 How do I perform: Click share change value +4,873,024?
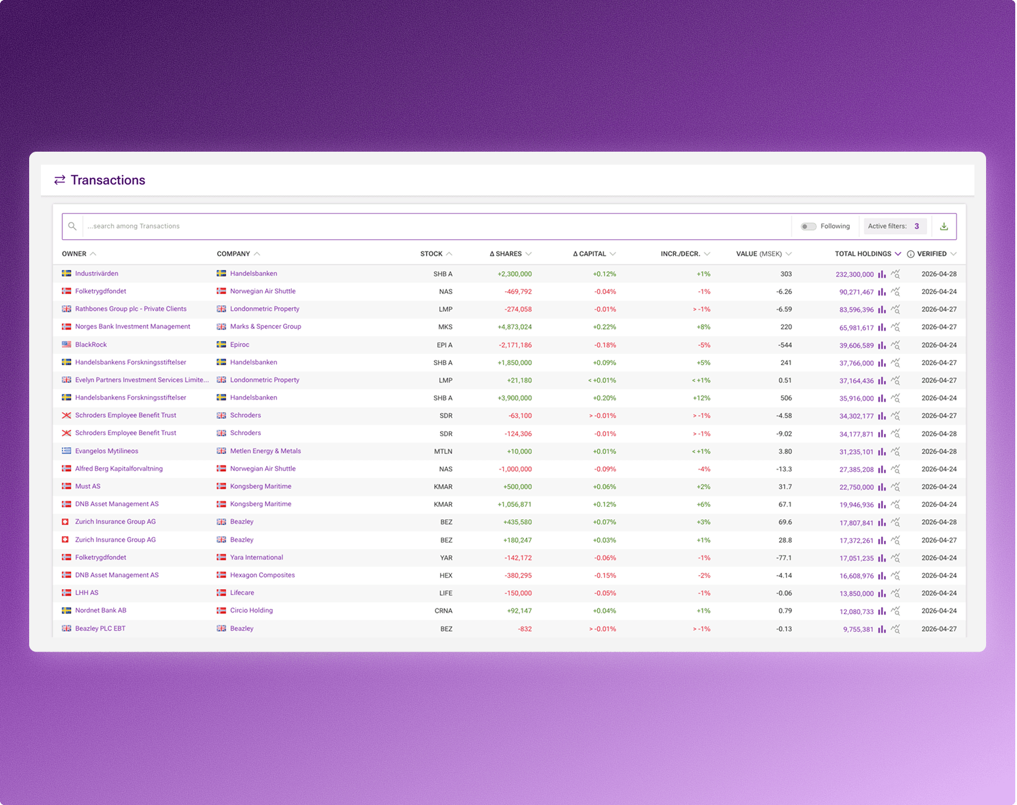tap(515, 327)
